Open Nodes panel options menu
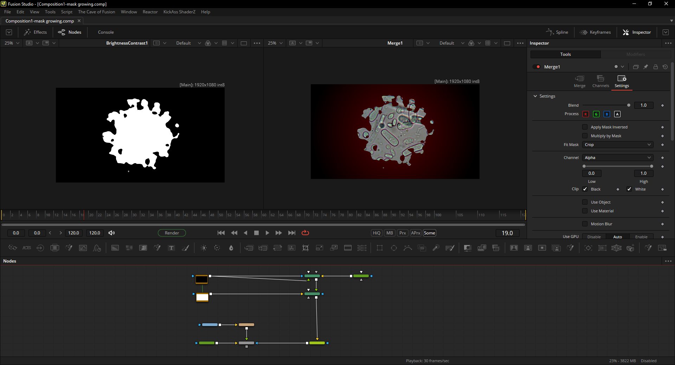The image size is (675, 365). pyautogui.click(x=668, y=261)
